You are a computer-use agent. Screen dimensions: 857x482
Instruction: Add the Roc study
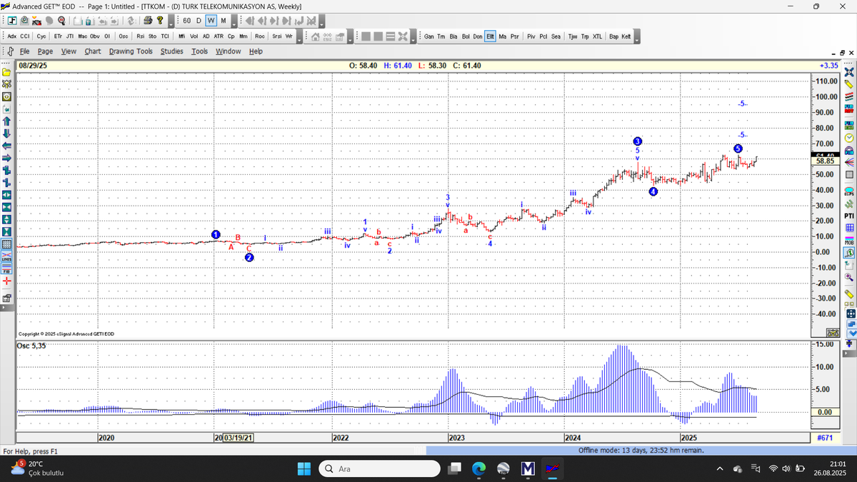click(x=259, y=35)
